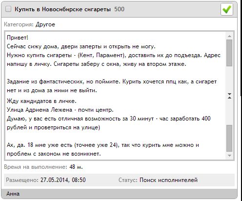
Task: Click the green checkmark accept button
Action: point(227,9)
